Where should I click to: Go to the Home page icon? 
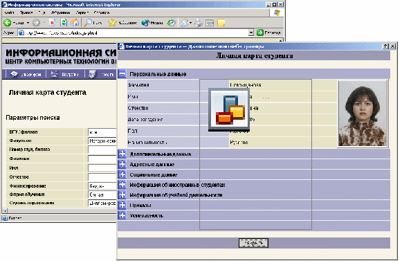(75, 23)
